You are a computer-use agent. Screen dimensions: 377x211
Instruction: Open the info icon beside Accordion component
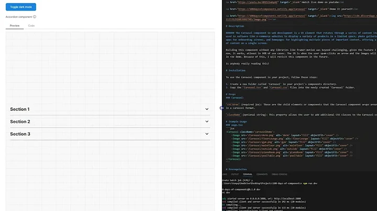35,17
